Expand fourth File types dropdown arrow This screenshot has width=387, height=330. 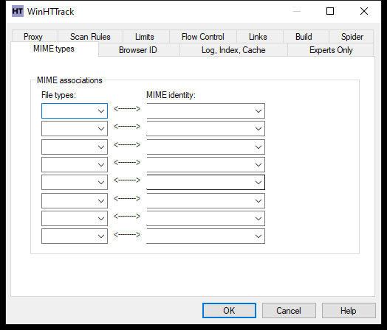[101, 165]
